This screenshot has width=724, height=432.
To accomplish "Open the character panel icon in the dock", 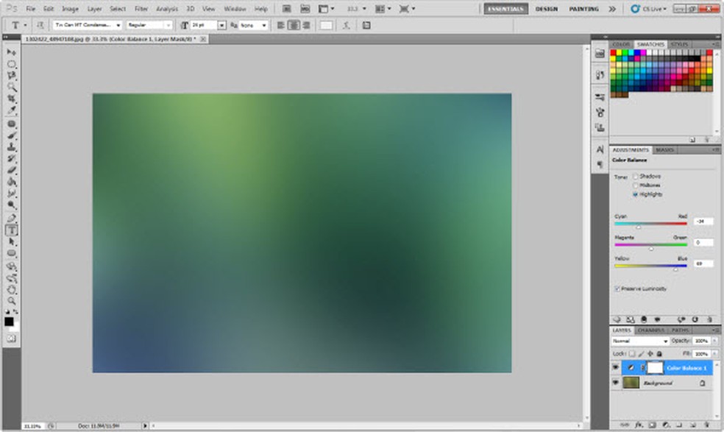I will 600,150.
